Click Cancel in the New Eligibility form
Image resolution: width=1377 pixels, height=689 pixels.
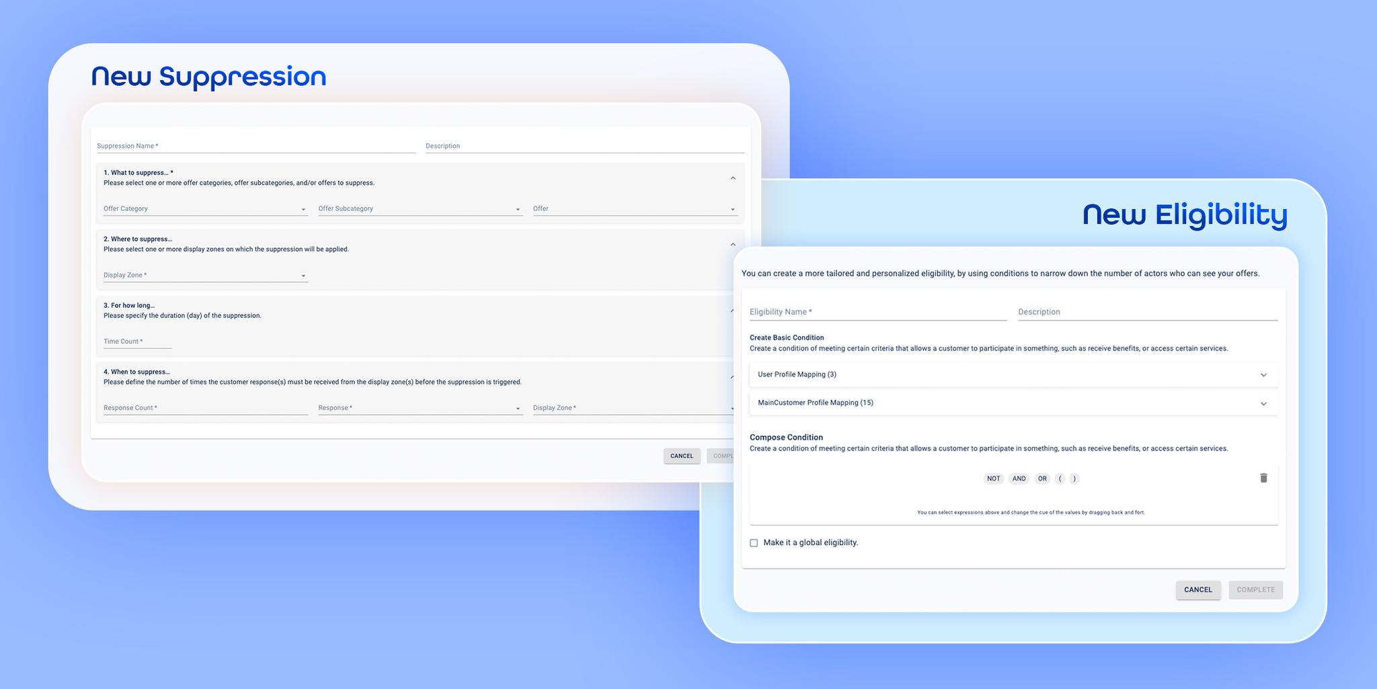[x=1197, y=590]
